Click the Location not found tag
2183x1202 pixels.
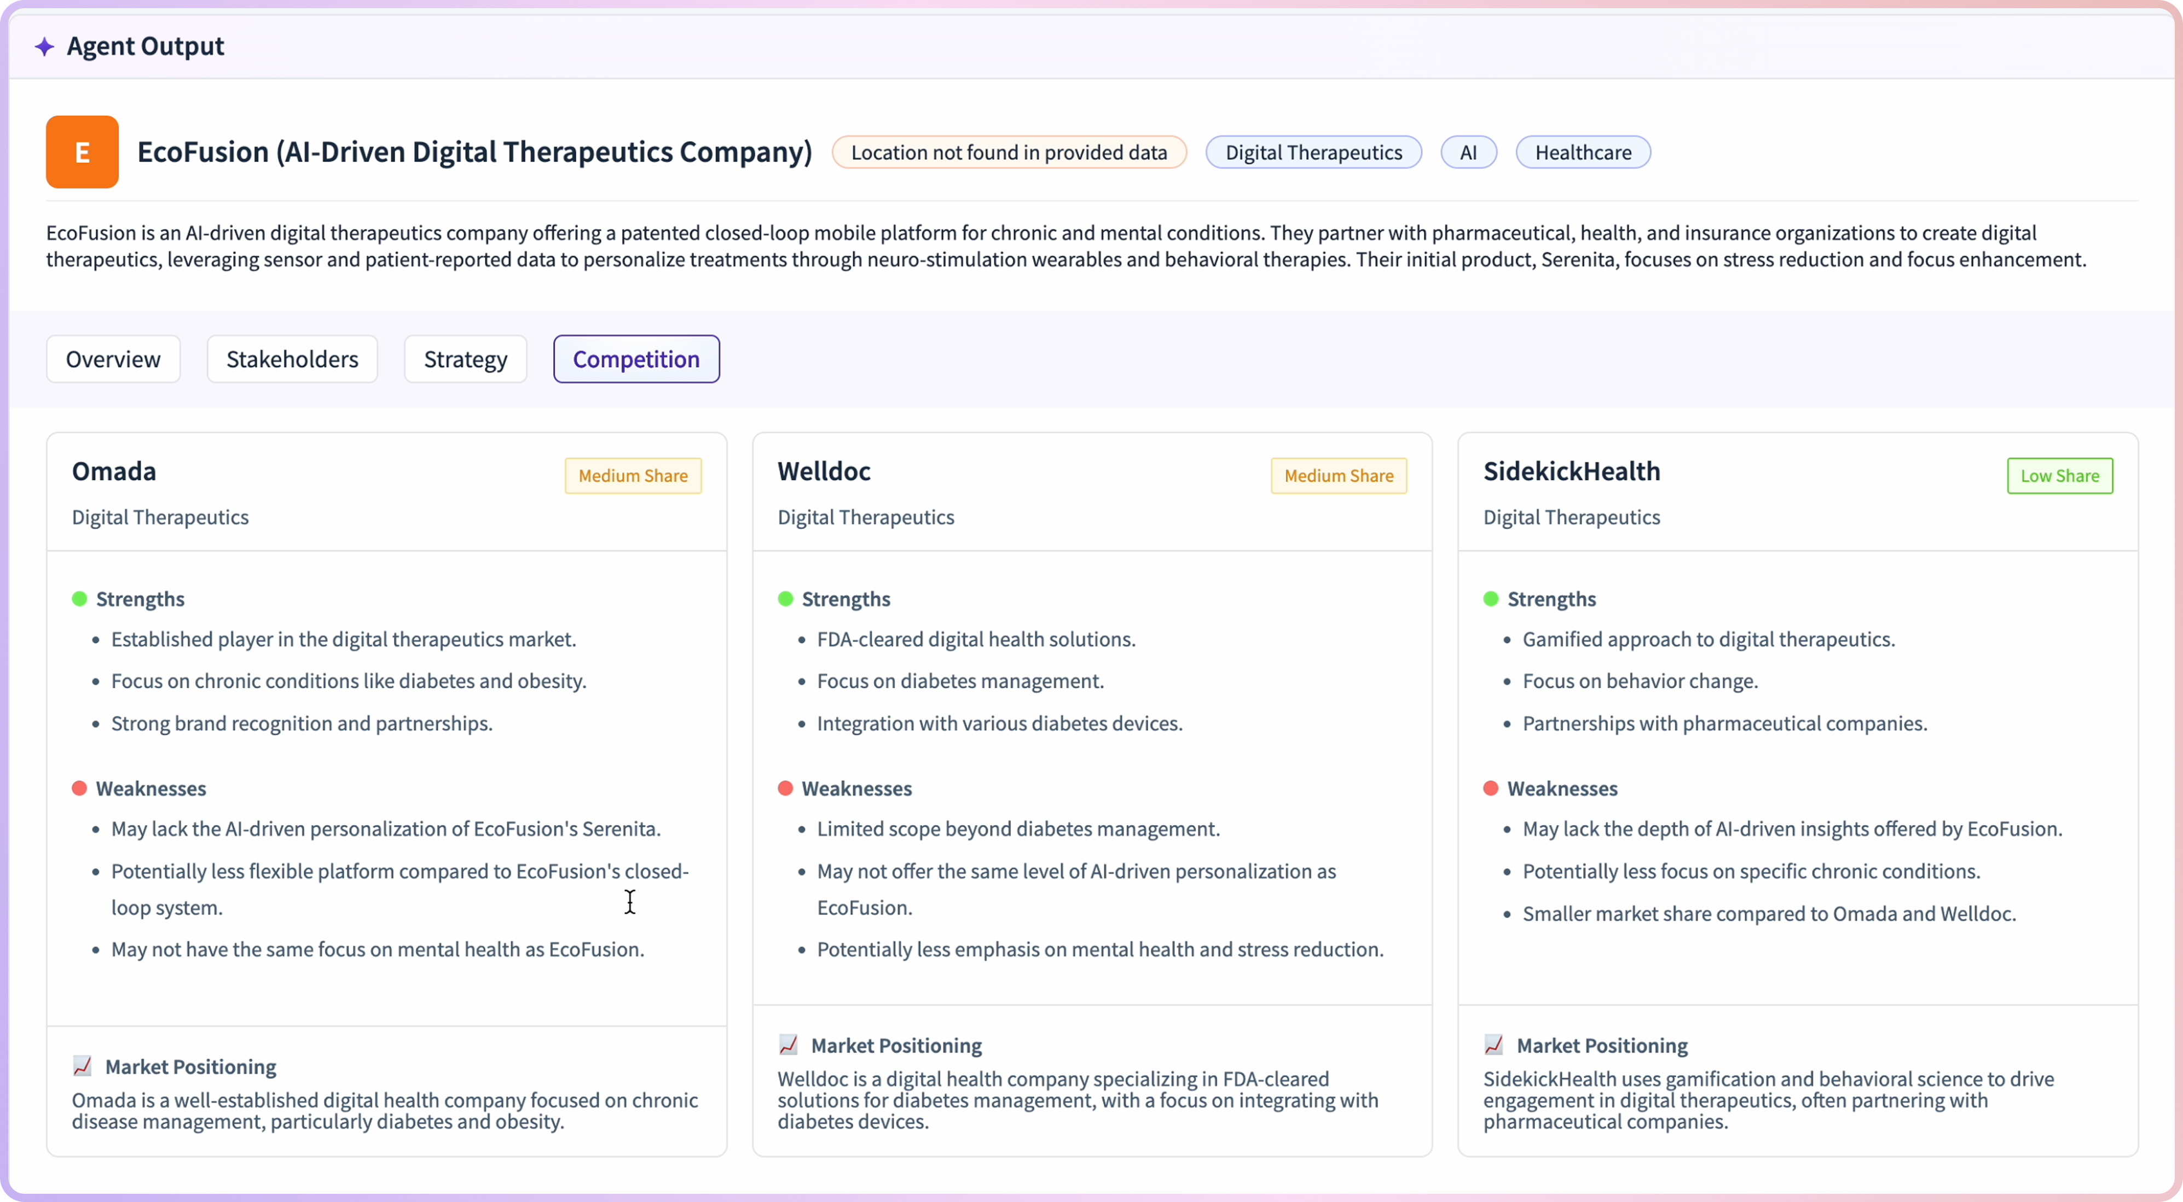click(1009, 153)
